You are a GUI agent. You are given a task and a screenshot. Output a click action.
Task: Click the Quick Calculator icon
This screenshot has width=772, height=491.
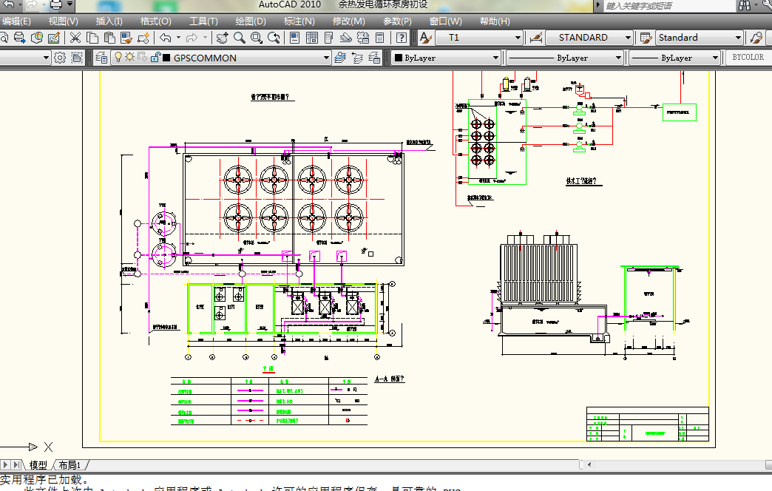380,38
